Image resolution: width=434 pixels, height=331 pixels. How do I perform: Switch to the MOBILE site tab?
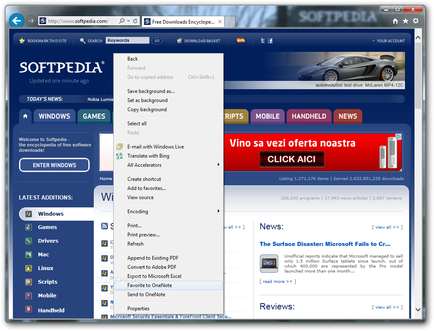coord(268,116)
